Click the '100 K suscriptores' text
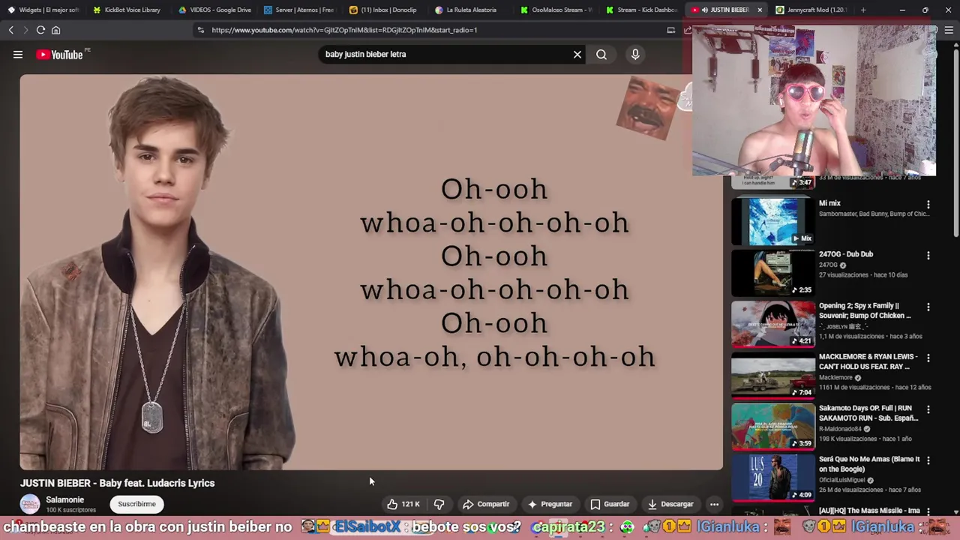Screen dimensions: 960x540 point(70,510)
